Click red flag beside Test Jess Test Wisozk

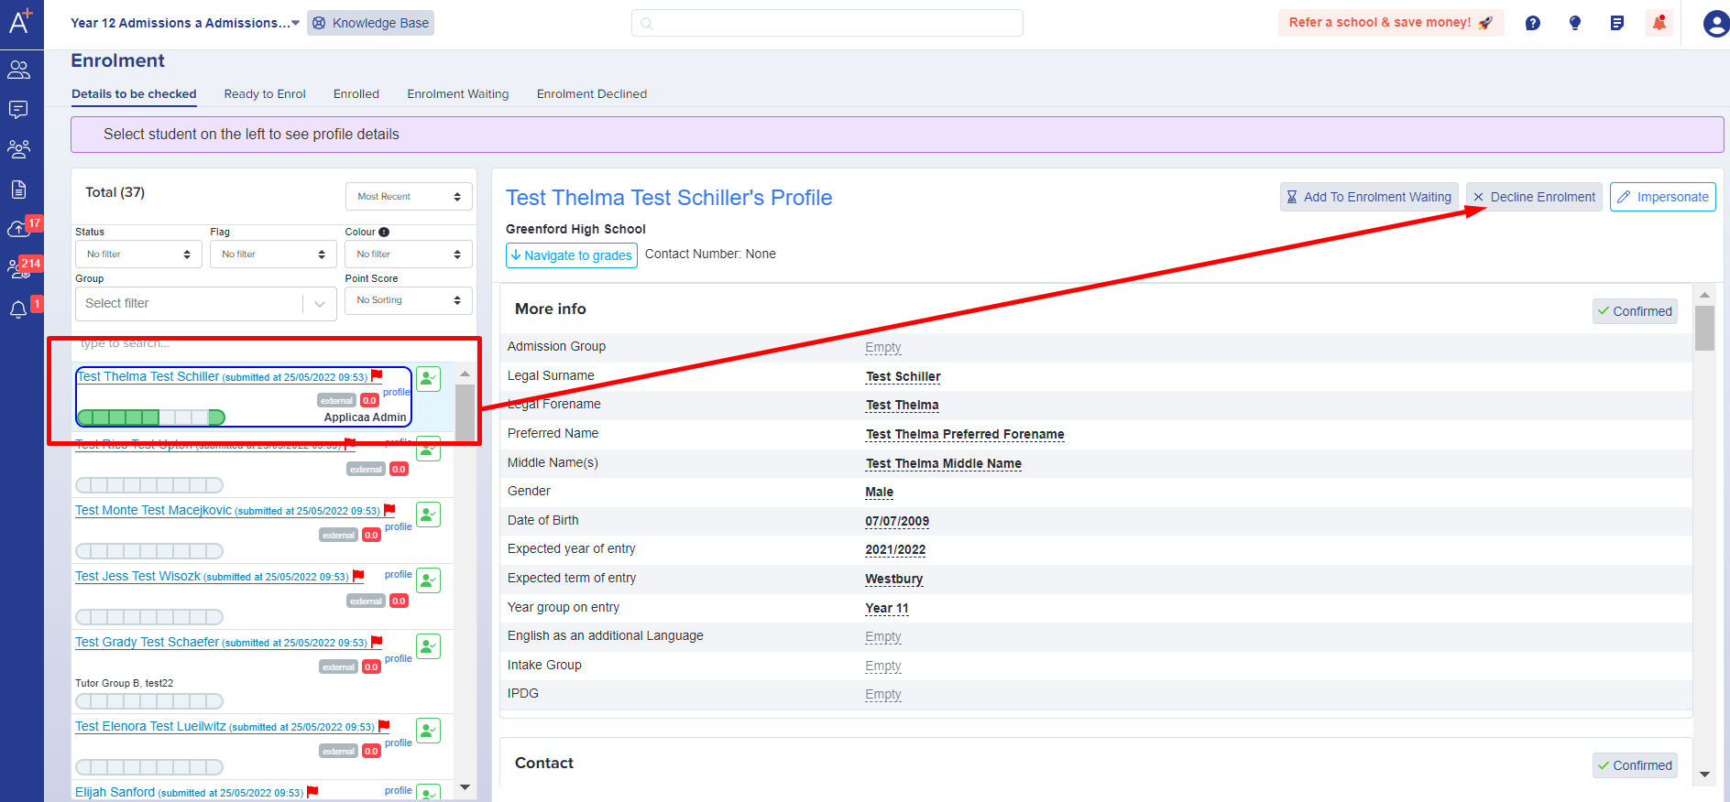358,576
